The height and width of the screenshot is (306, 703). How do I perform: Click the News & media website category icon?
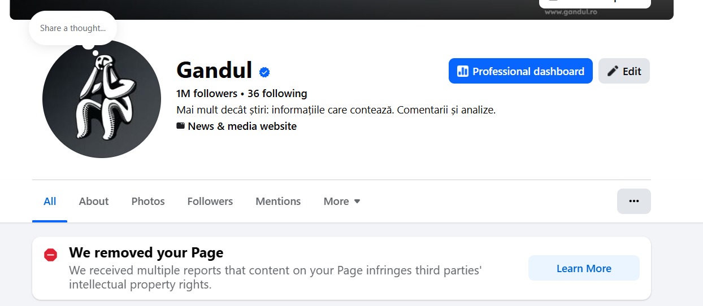pyautogui.click(x=181, y=126)
